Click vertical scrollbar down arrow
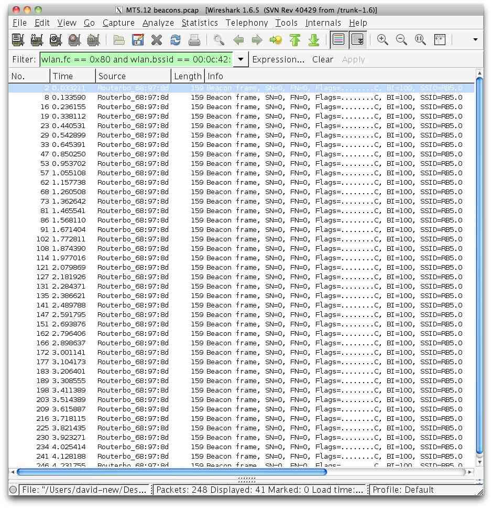The width and height of the screenshot is (492, 508). click(x=480, y=462)
